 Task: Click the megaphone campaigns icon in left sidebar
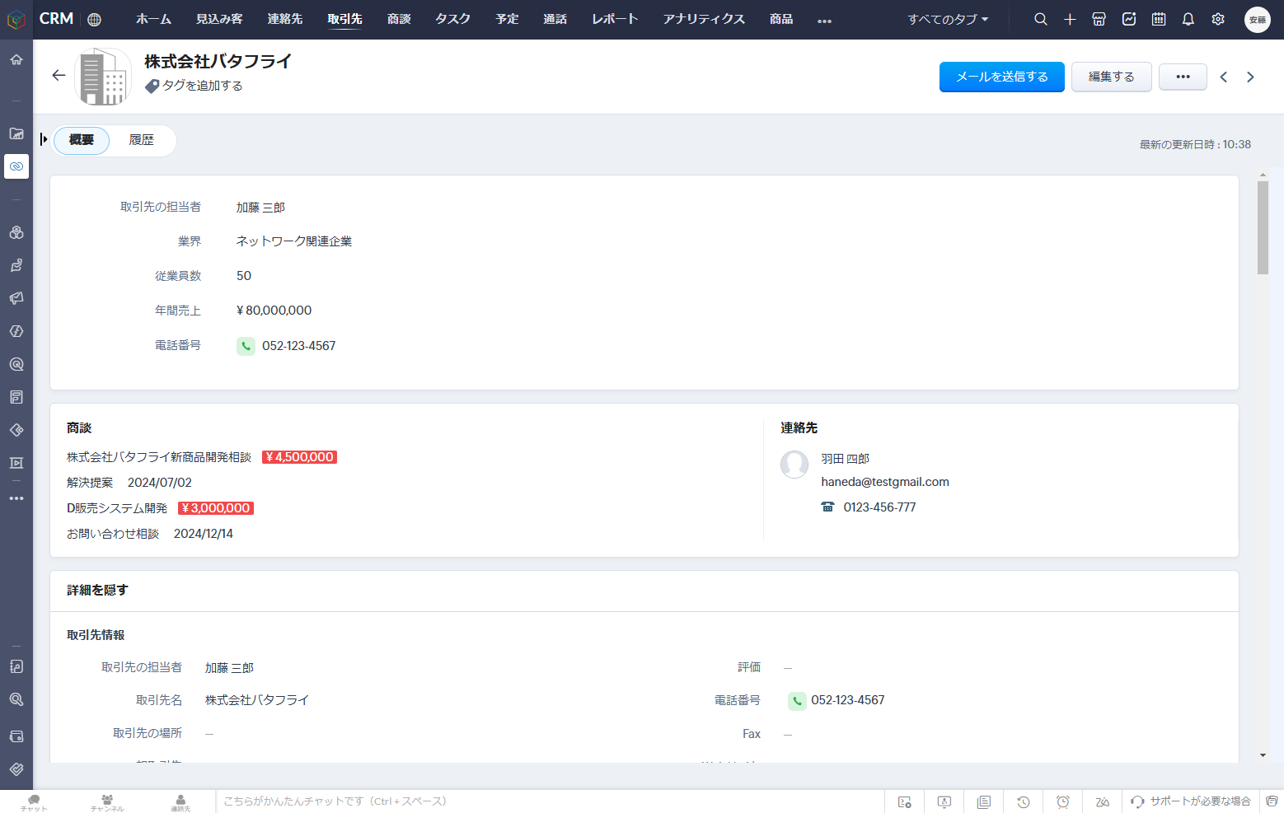coord(16,298)
